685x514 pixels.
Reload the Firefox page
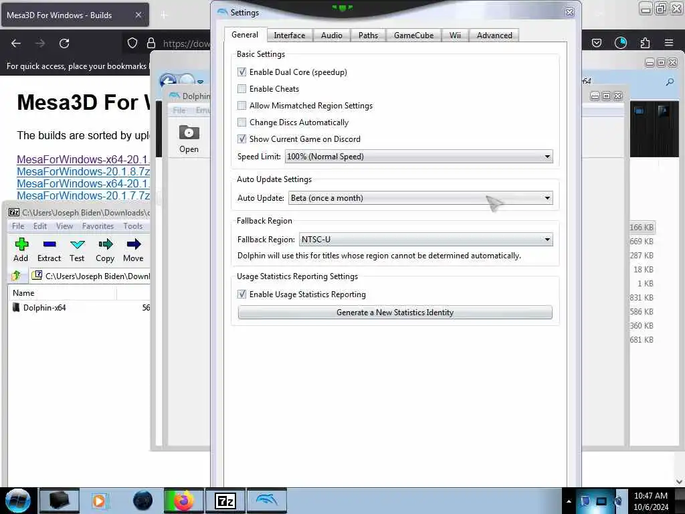pos(64,44)
